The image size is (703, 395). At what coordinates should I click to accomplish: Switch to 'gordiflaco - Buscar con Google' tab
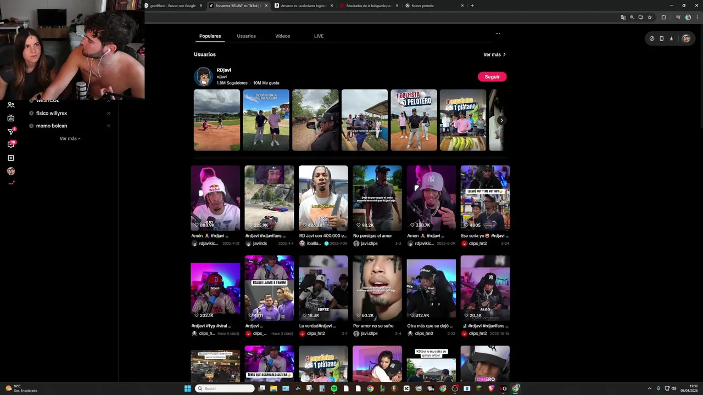pyautogui.click(x=174, y=5)
